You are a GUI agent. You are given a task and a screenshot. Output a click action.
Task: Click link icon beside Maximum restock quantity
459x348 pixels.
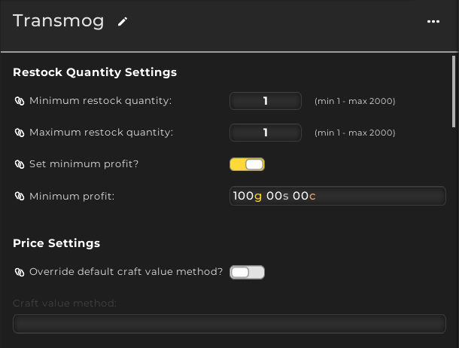20,133
